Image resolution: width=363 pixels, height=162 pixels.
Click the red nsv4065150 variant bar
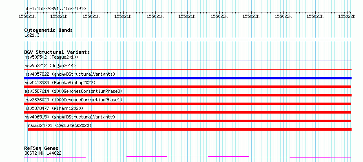pyautogui.click(x=188, y=121)
